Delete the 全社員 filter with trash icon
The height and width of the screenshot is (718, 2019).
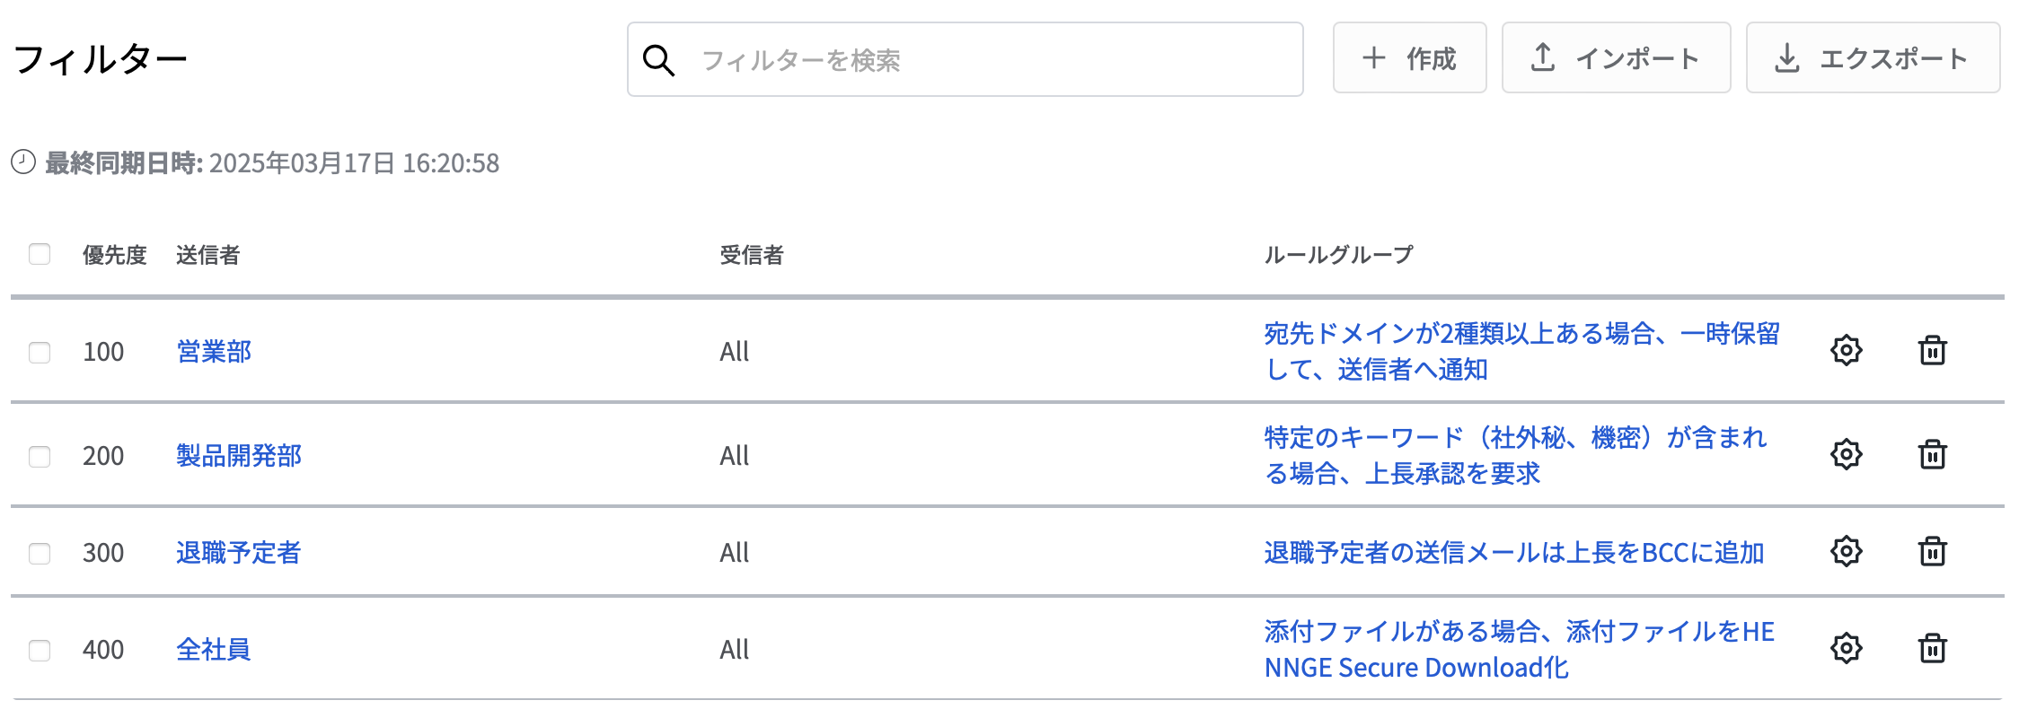[1932, 648]
